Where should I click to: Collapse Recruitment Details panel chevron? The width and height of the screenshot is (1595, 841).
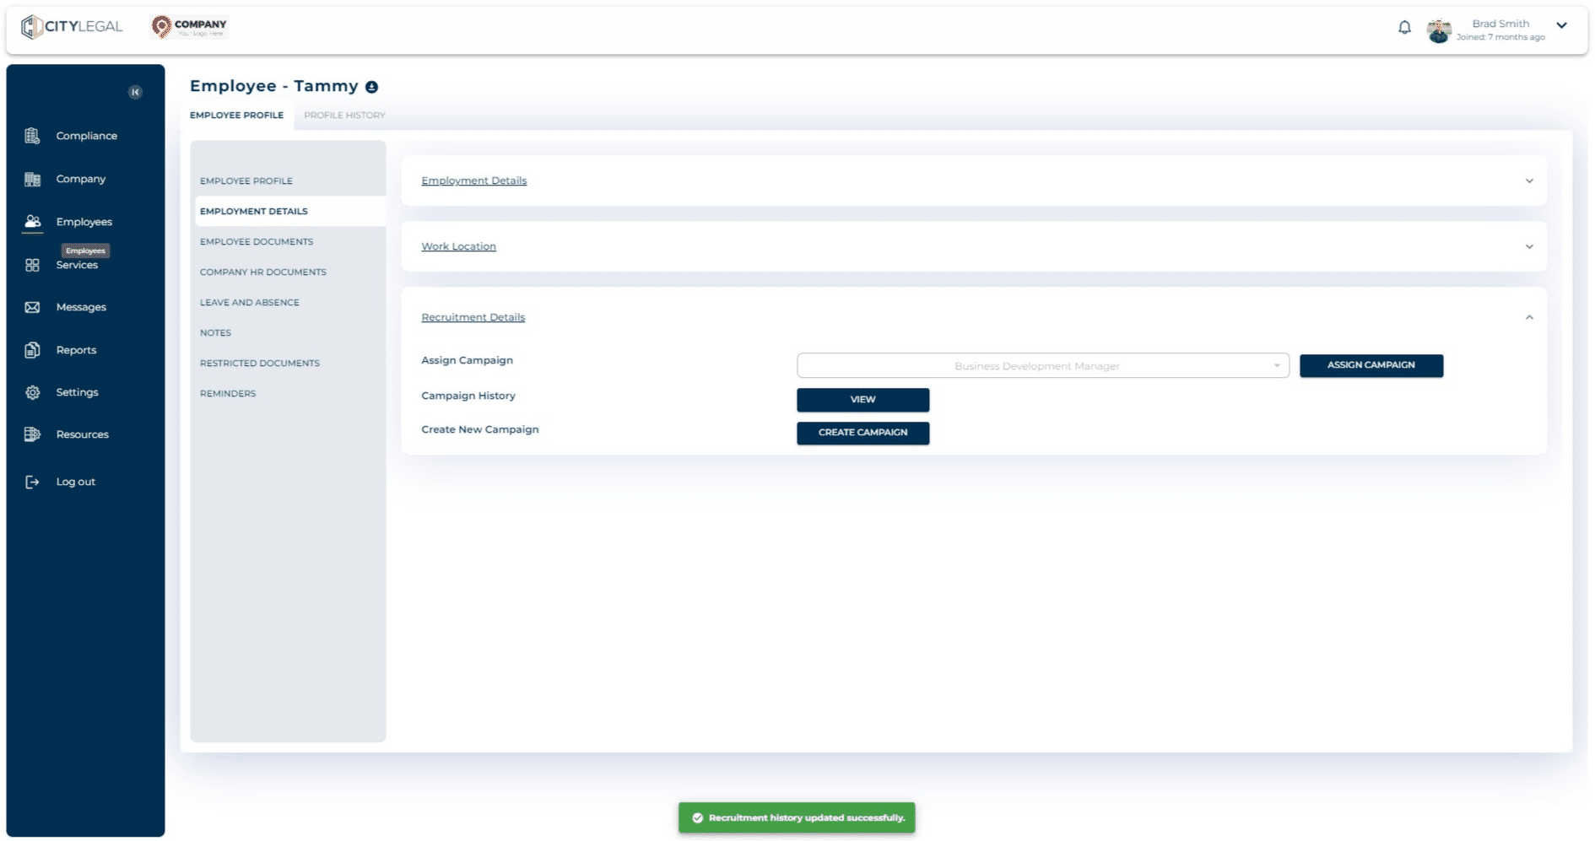(1529, 318)
